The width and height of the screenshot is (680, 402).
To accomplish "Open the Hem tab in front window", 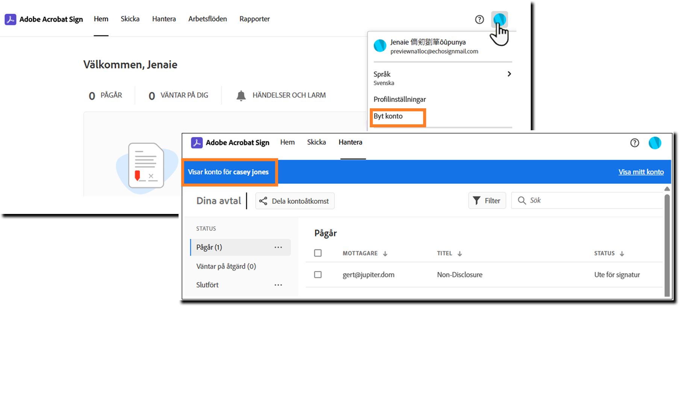I will pyautogui.click(x=288, y=142).
